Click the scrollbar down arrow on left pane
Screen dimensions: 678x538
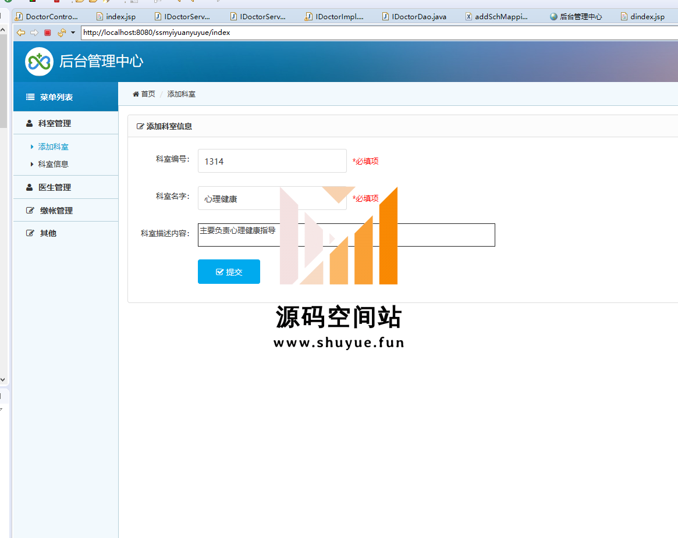tap(3, 380)
